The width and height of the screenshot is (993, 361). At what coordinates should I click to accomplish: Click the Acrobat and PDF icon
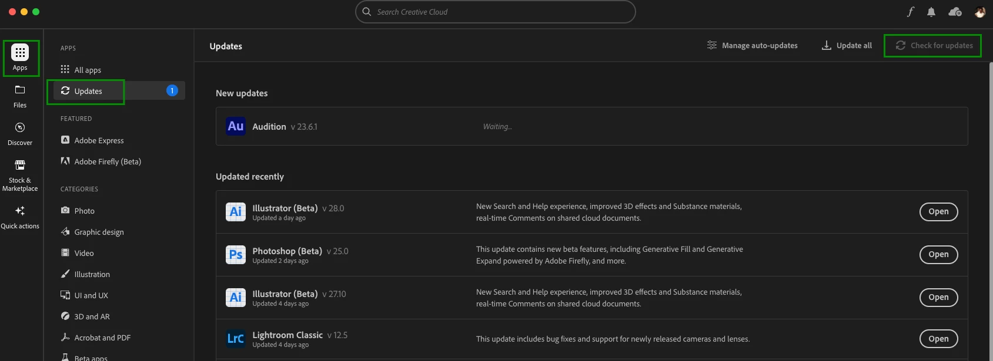(x=65, y=337)
